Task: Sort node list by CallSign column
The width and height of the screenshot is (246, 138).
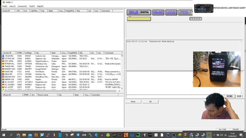Action: point(29,53)
